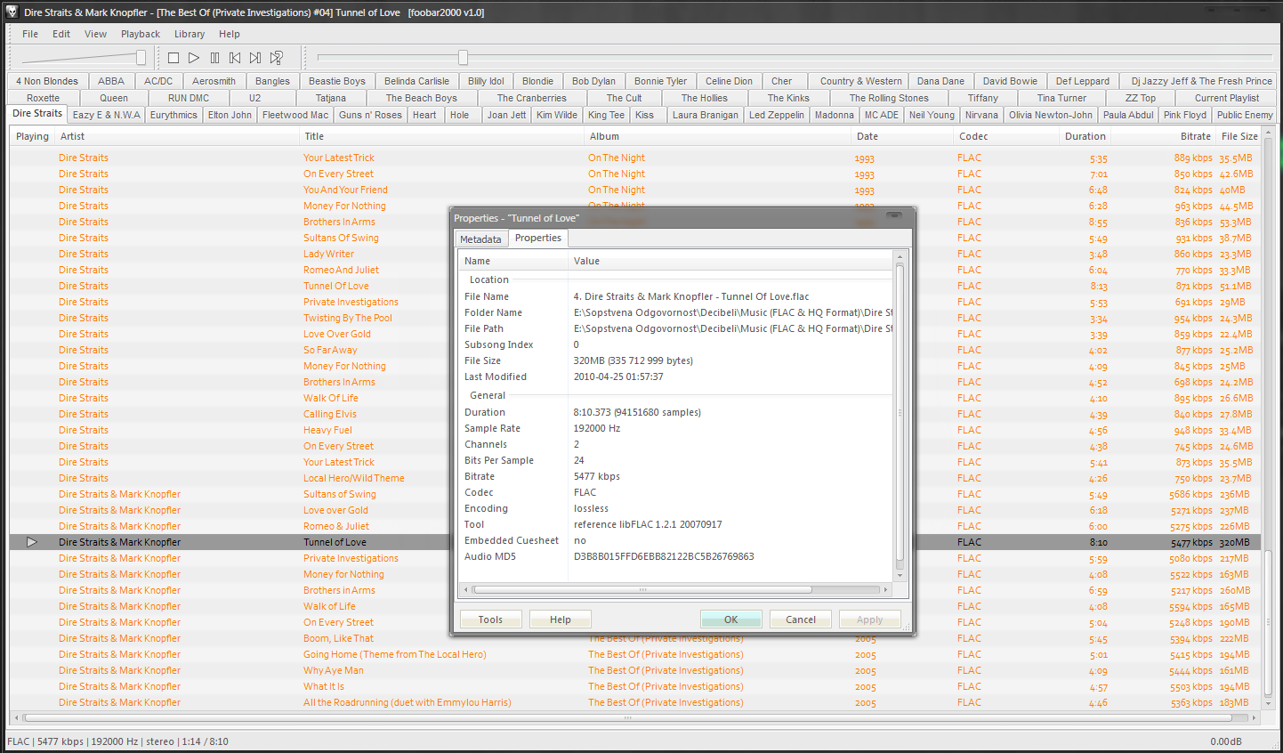Sort playlist by Codec column header

point(1006,136)
